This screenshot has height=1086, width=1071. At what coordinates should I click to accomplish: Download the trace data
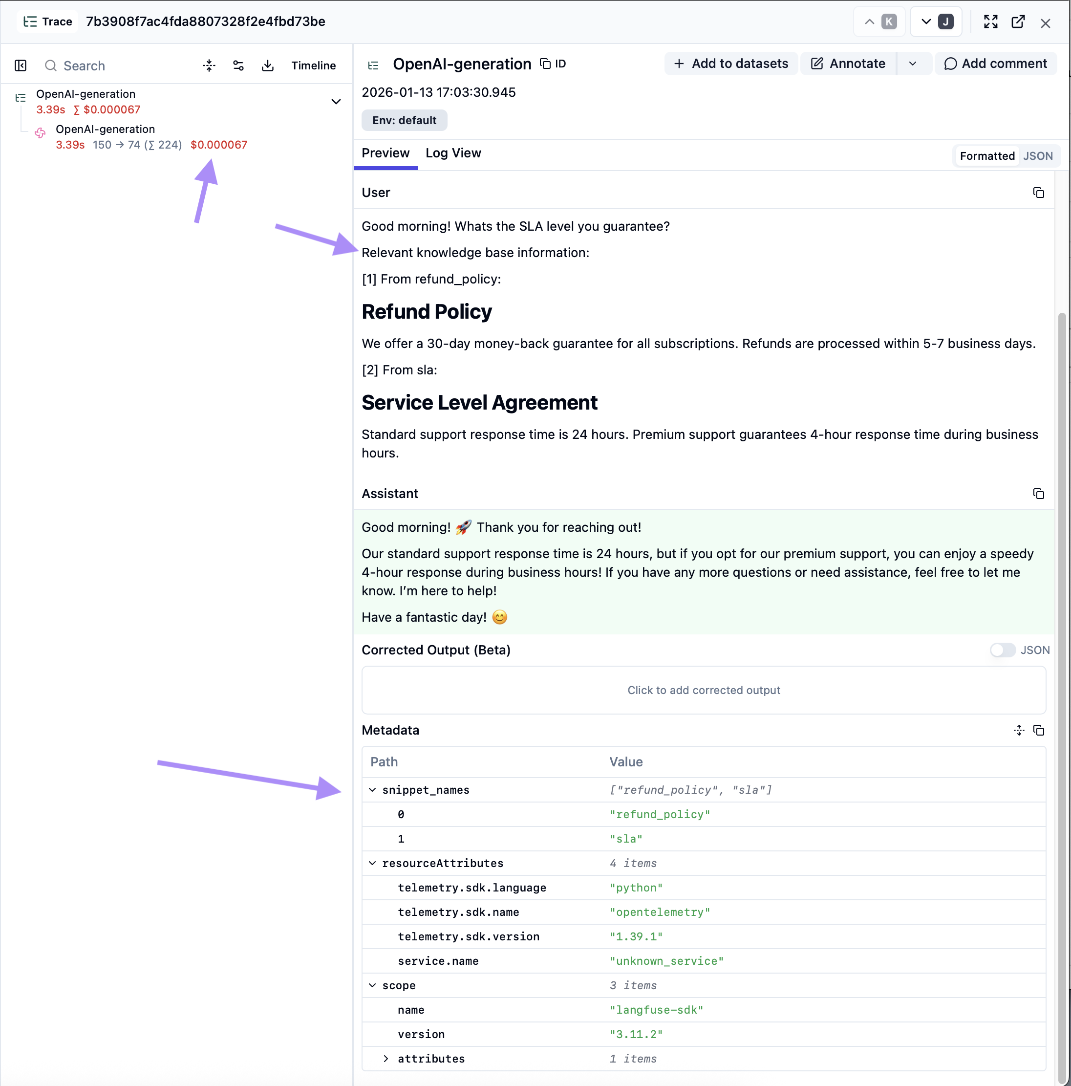click(268, 66)
